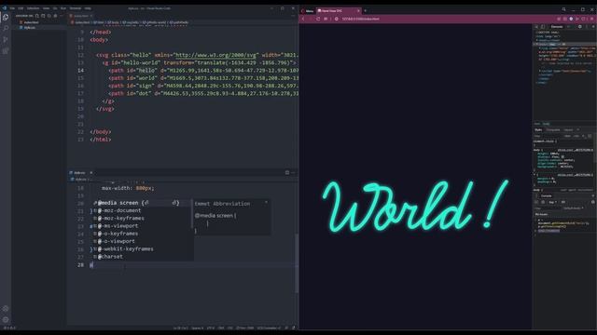Close the DevTools panel
The image size is (597, 335).
(x=593, y=27)
